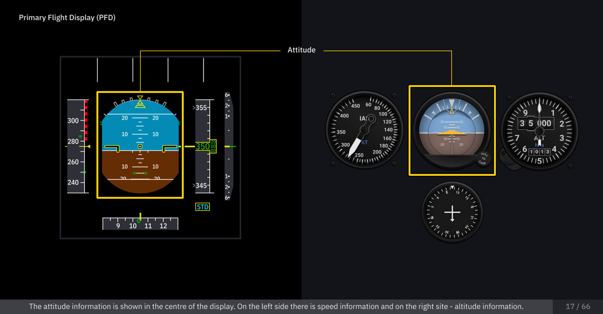Viewport: 603px width, 314px height.
Task: Toggle the STD barometric setting box
Action: tap(203, 207)
